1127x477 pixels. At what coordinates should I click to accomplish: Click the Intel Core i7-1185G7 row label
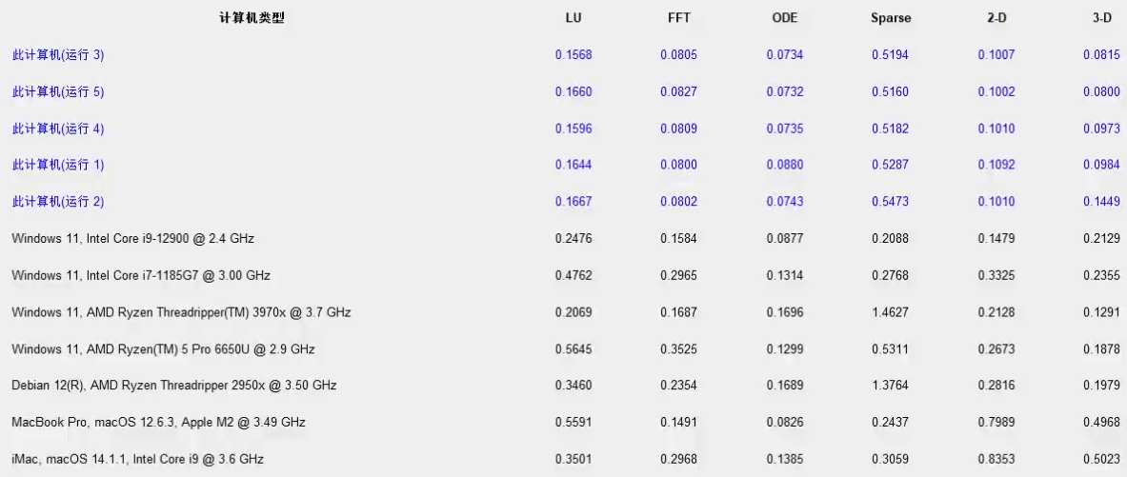coord(141,275)
